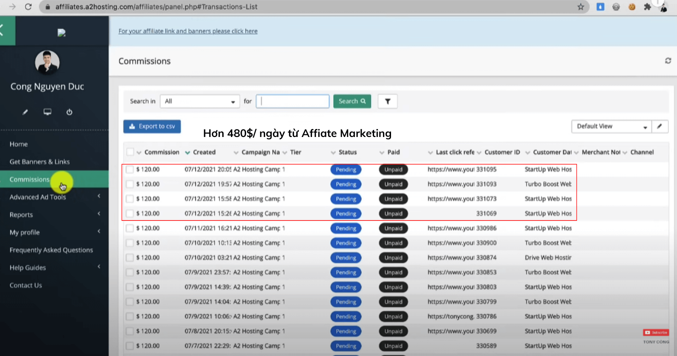Click the cookie extension icon
This screenshot has height=356, width=677.
[x=632, y=7]
